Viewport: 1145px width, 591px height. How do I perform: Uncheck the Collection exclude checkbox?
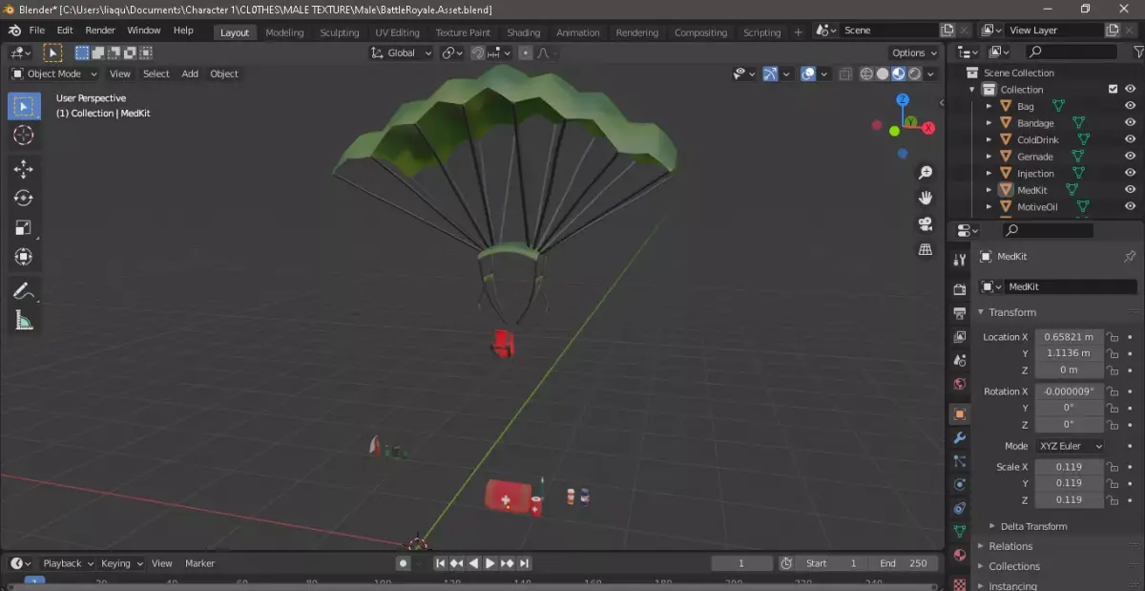pos(1113,90)
